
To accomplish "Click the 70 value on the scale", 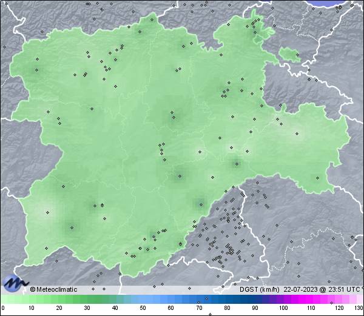I will pos(199,308).
